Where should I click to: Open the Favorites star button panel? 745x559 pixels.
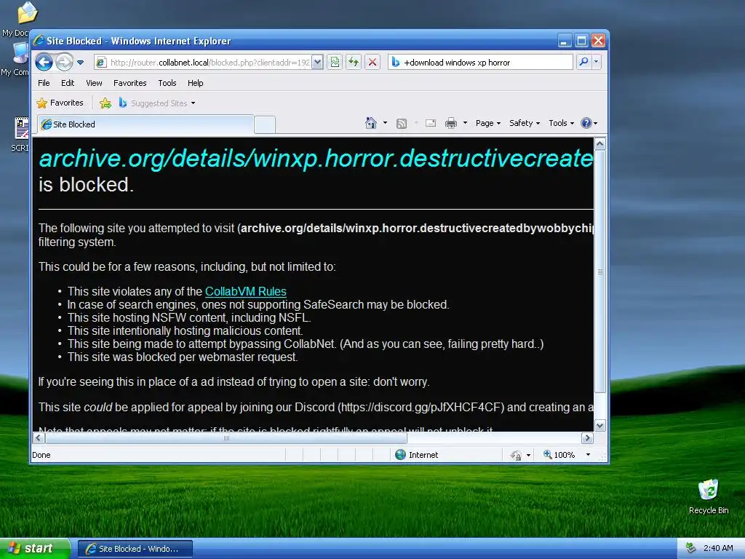click(x=60, y=103)
